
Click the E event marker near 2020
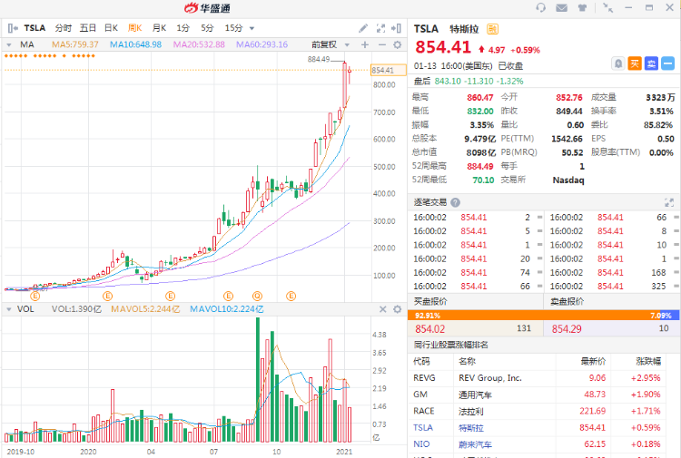coord(107,297)
